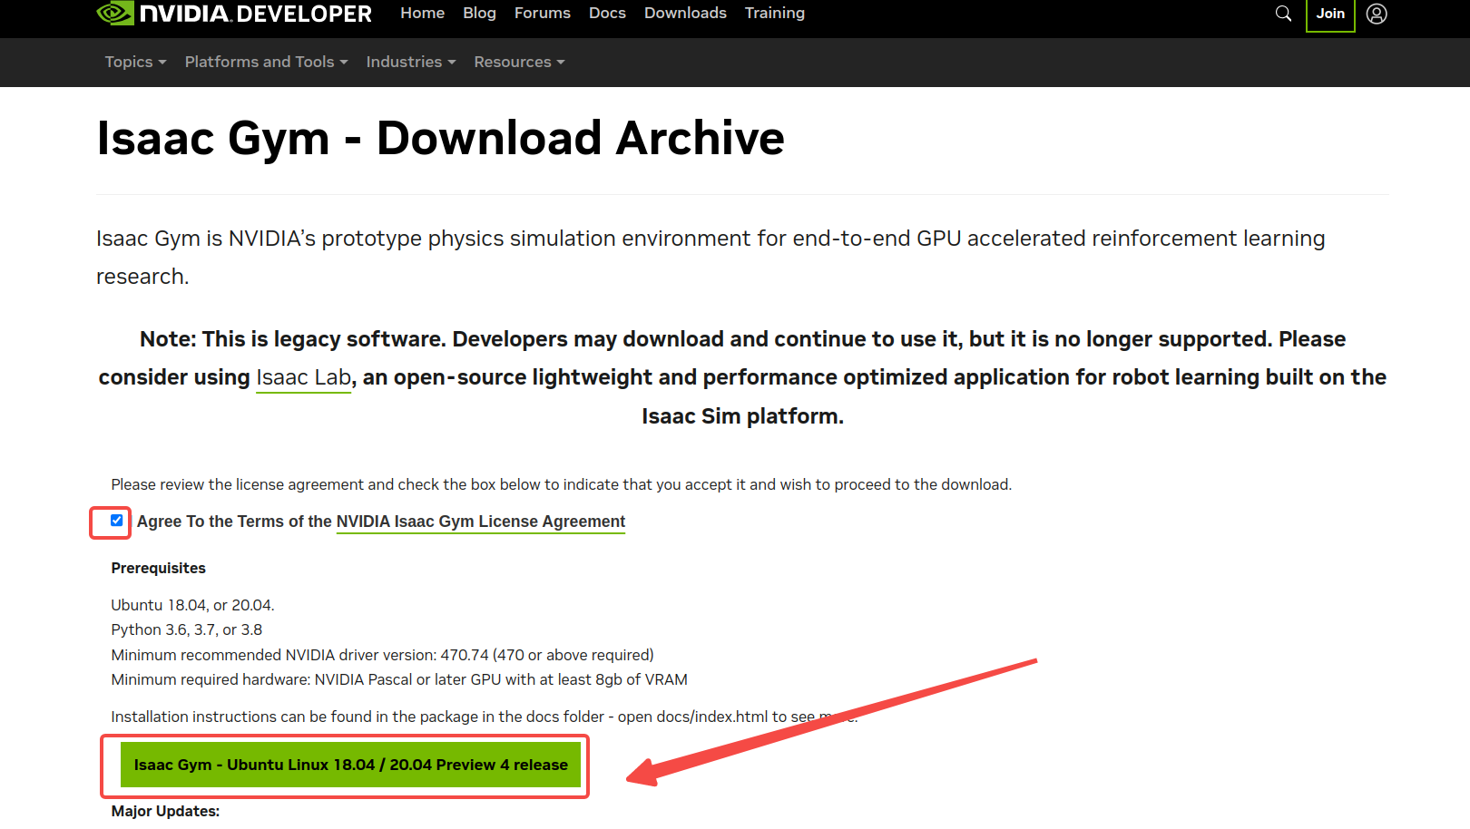Open the user account profile icon
The width and height of the screenshot is (1470, 829).
(x=1377, y=14)
